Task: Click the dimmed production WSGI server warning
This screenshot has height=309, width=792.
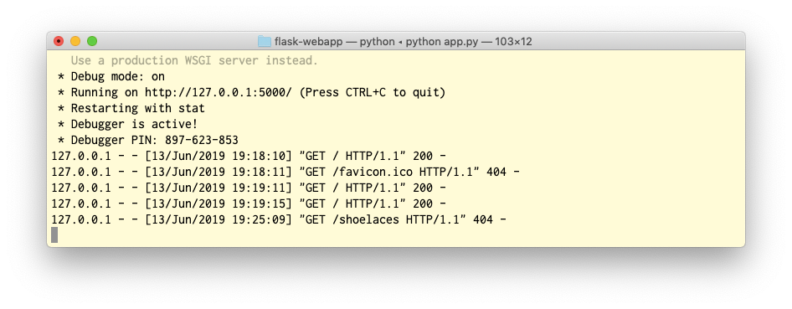Action: click(194, 60)
